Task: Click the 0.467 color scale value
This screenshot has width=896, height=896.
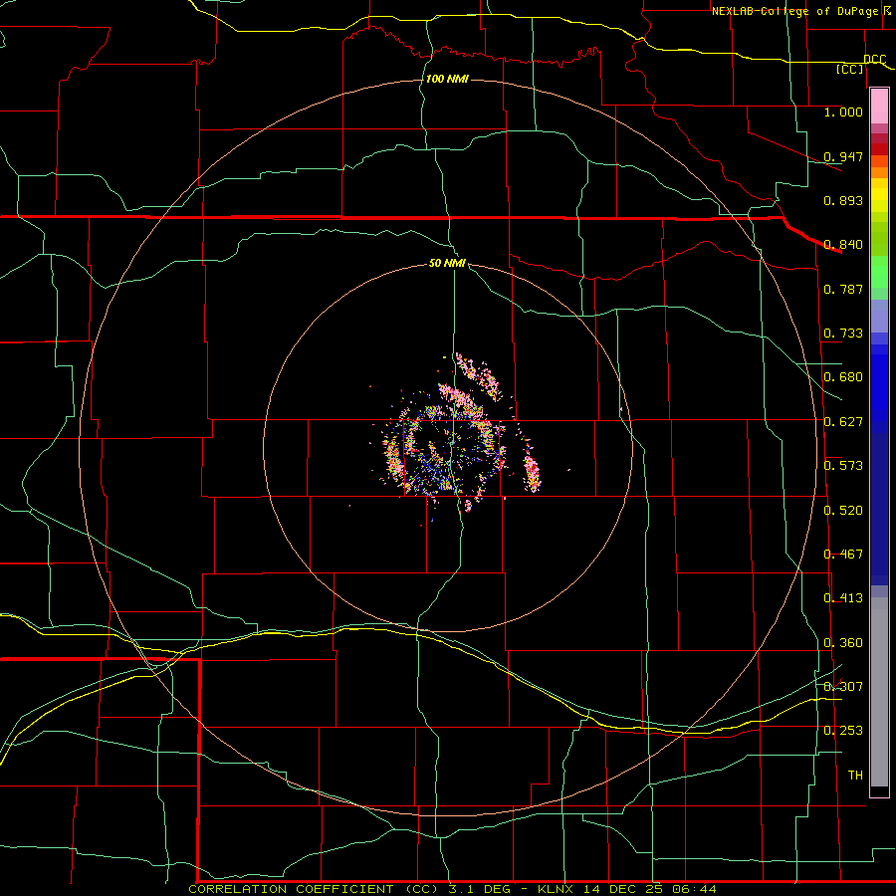Action: pyautogui.click(x=843, y=555)
